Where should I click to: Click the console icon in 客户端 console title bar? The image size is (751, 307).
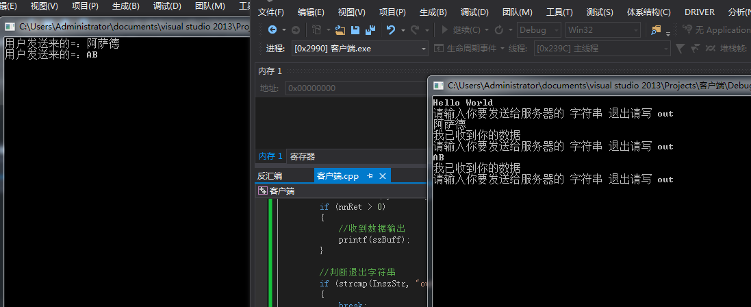pos(437,86)
